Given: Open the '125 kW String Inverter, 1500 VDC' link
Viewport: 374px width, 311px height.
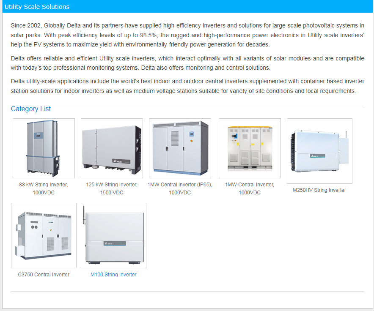Looking at the screenshot, I should 112,188.
